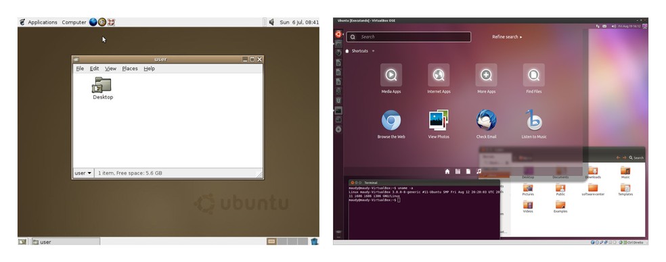Viewport: 666px width, 262px height.
Task: Click the back arrow in the file manager toolbar
Action: (618, 158)
